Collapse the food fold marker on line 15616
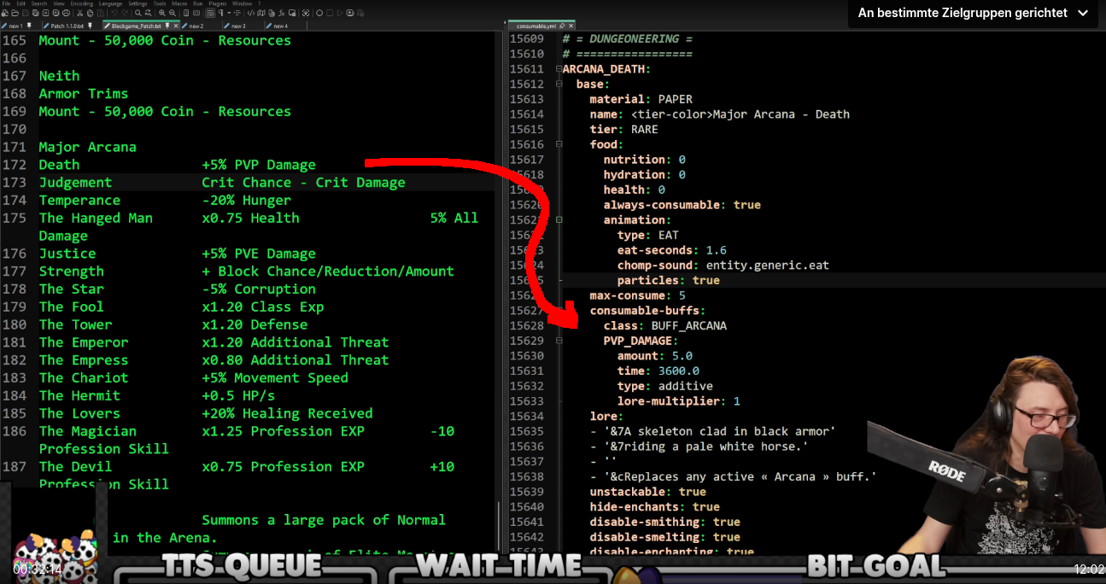 click(x=559, y=144)
